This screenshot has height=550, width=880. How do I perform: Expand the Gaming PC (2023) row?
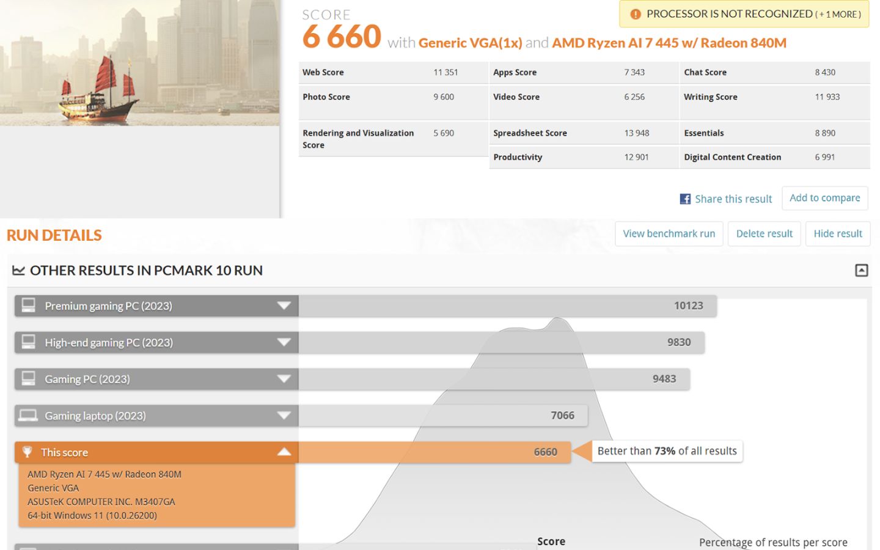pos(284,379)
